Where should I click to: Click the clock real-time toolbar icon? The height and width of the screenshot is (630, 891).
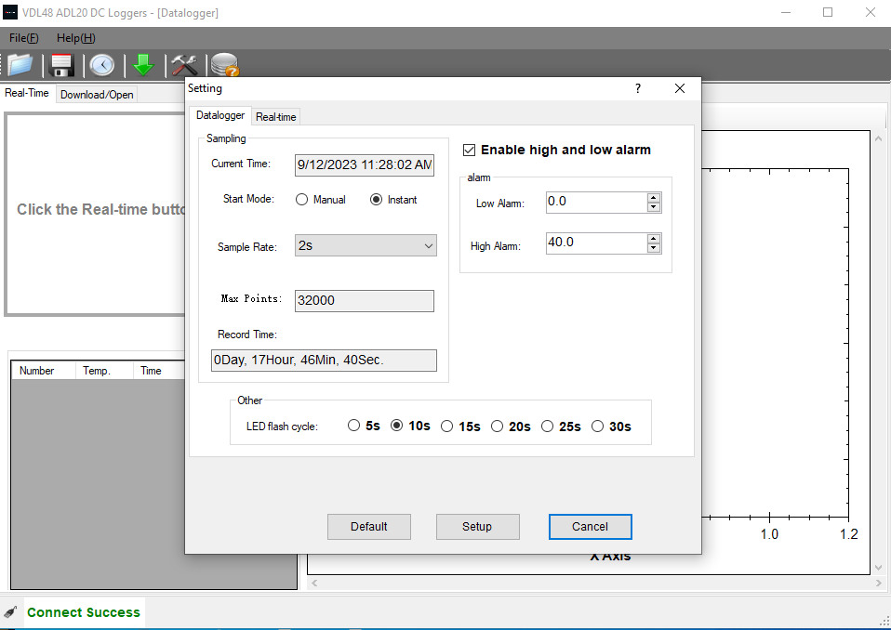coord(101,65)
